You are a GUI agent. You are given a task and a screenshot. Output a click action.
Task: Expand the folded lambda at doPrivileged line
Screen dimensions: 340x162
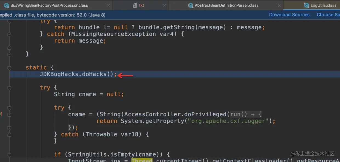pos(9,115)
